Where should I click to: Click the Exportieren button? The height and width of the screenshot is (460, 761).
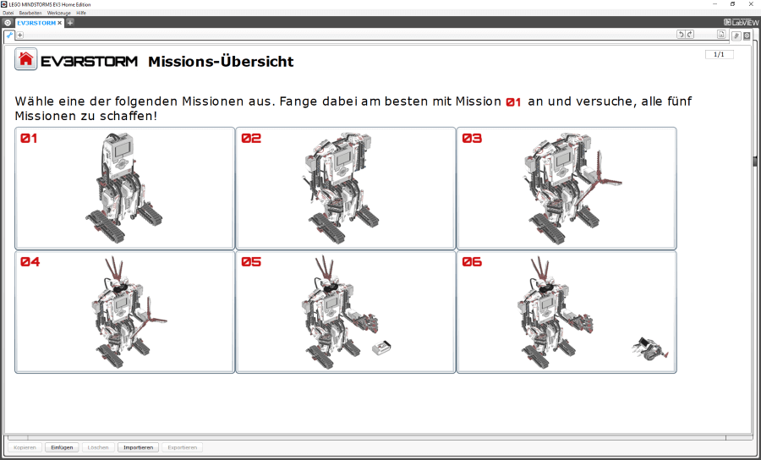[x=182, y=447]
